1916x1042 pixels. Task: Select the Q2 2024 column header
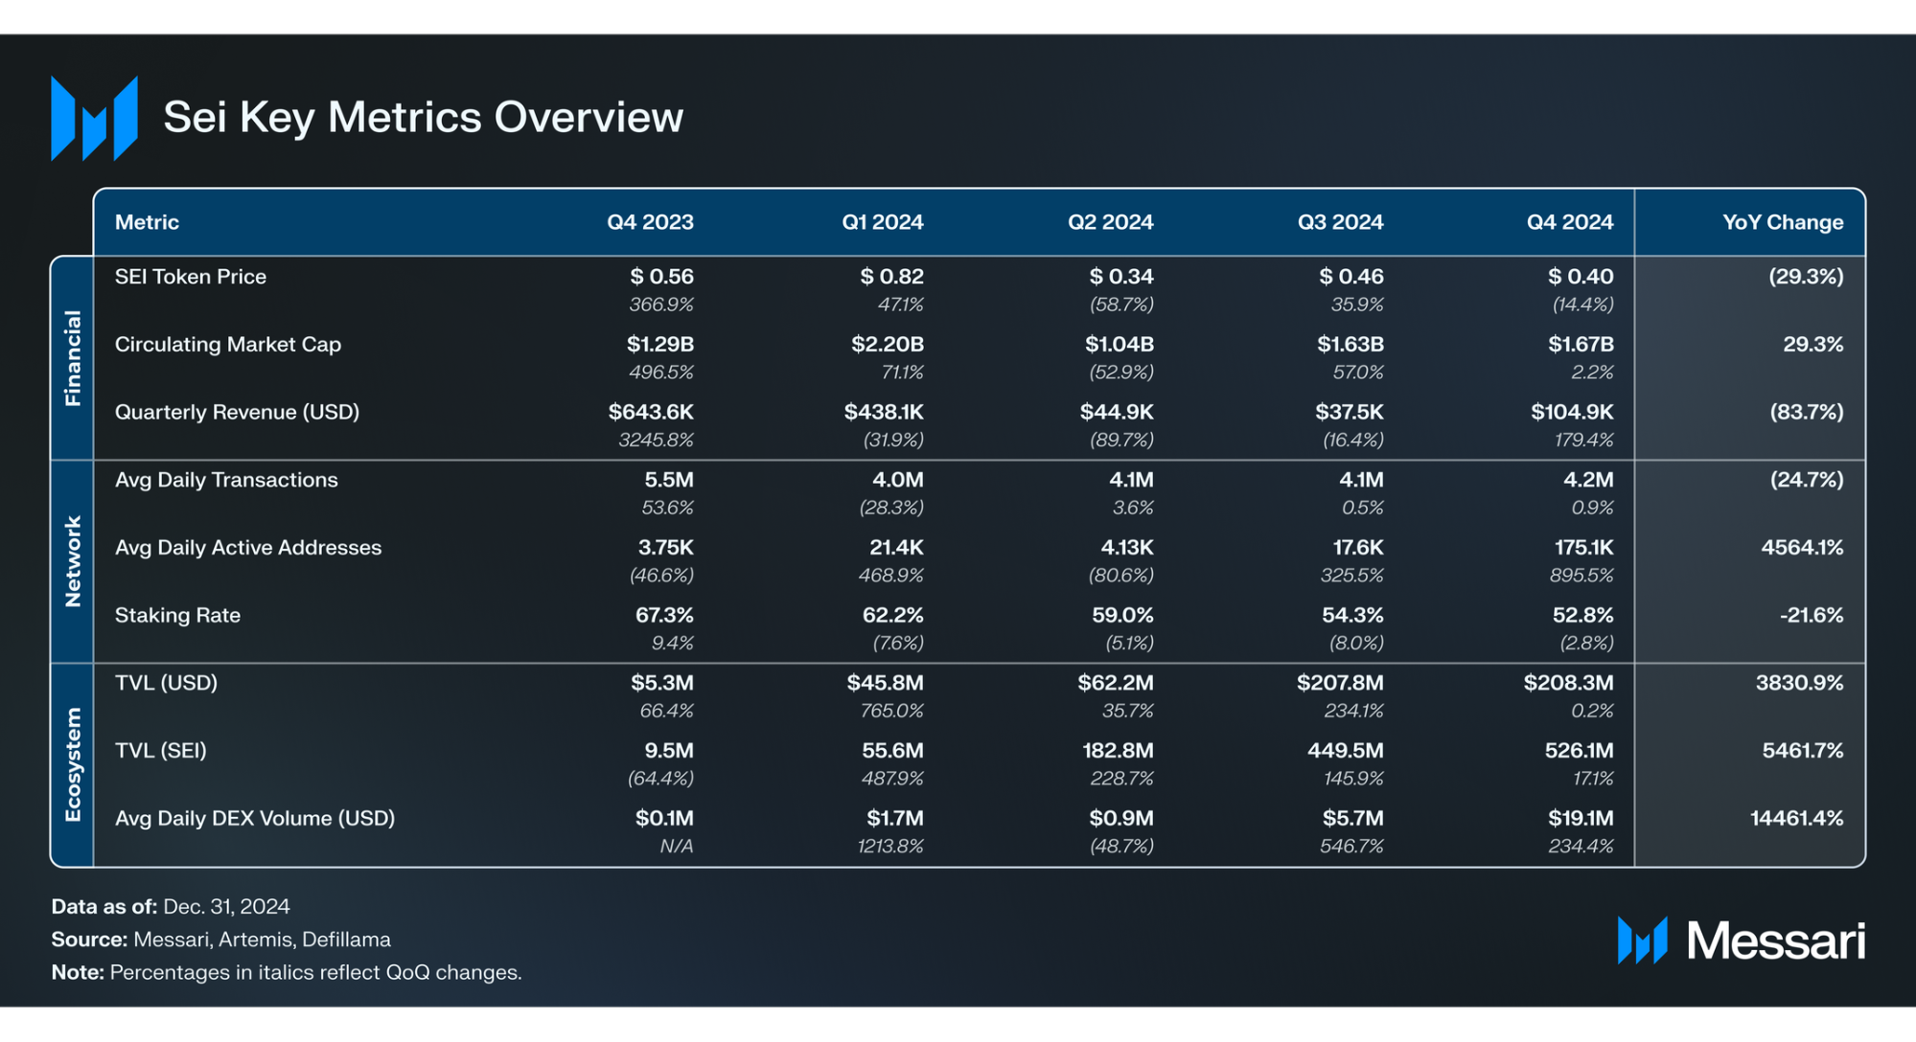coord(1110,222)
